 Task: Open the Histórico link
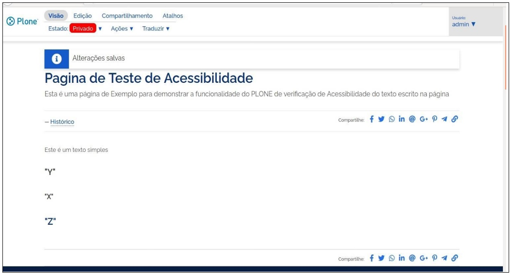[x=62, y=122]
